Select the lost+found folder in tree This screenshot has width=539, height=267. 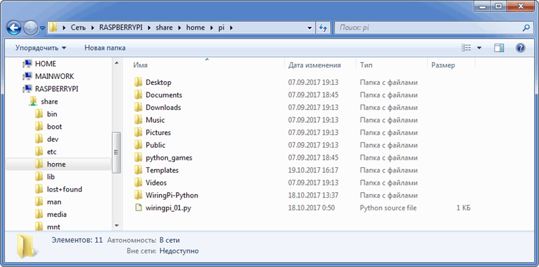point(59,189)
